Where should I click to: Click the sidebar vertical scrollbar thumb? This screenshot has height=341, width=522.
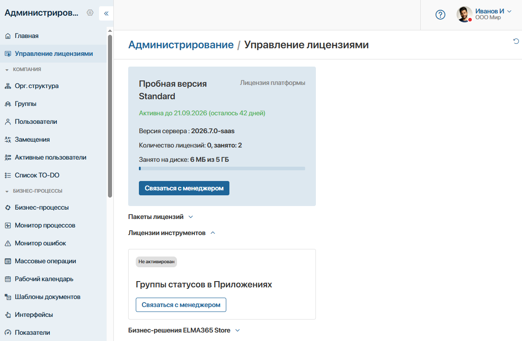110,116
